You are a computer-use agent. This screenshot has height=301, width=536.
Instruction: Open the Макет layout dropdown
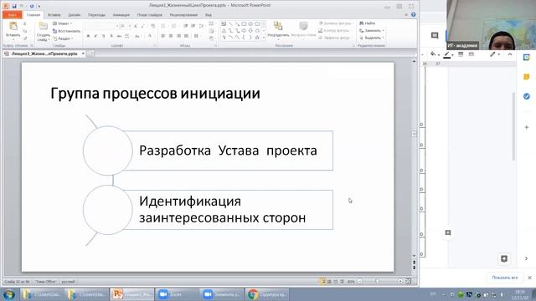pos(62,23)
